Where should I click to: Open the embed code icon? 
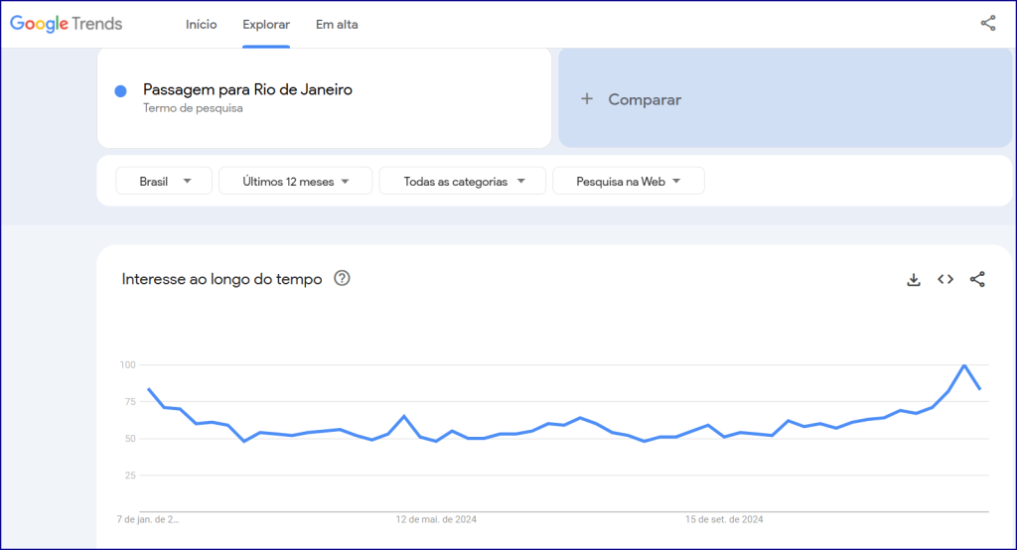pyautogui.click(x=945, y=279)
